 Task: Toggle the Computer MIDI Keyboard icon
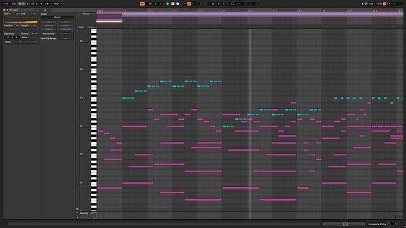pyautogui.click(x=367, y=4)
